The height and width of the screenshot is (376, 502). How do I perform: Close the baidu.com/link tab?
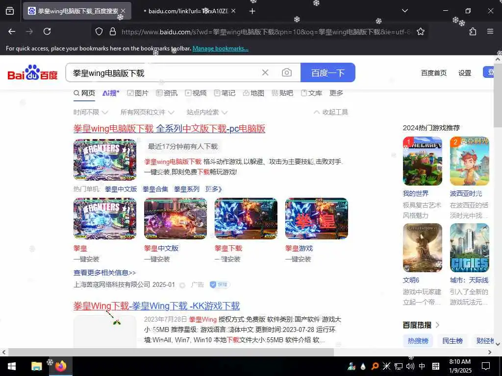233,11
